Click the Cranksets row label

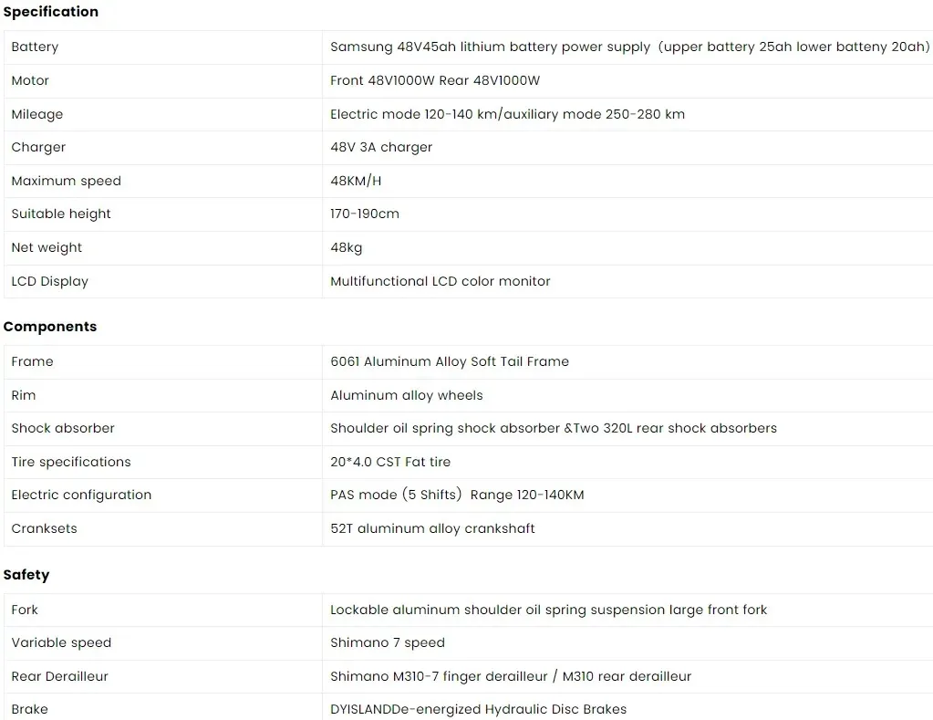(44, 528)
